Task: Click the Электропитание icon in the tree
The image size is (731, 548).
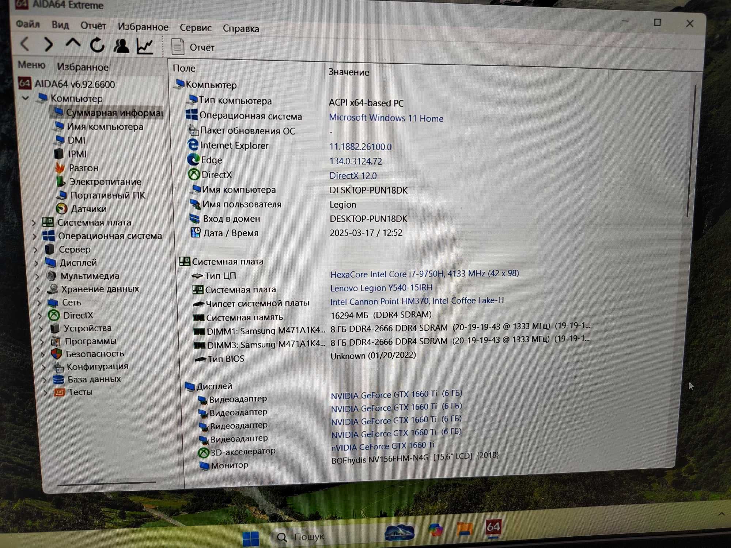Action: [61, 181]
